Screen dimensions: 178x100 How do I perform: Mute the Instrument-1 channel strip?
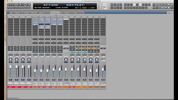[x=66, y=48]
